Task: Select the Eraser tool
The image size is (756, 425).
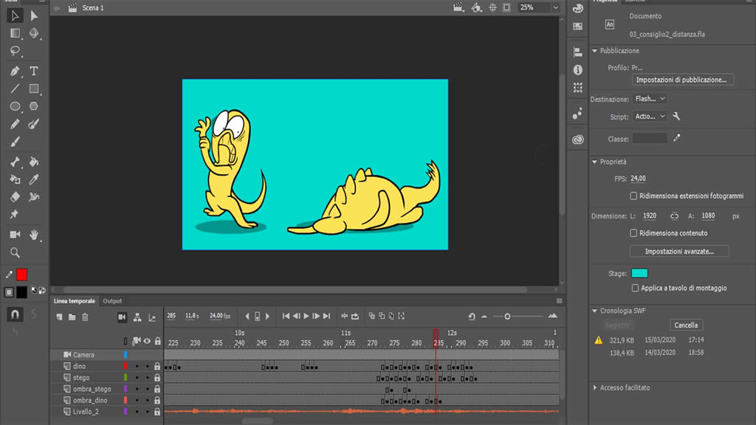Action: 15,197
